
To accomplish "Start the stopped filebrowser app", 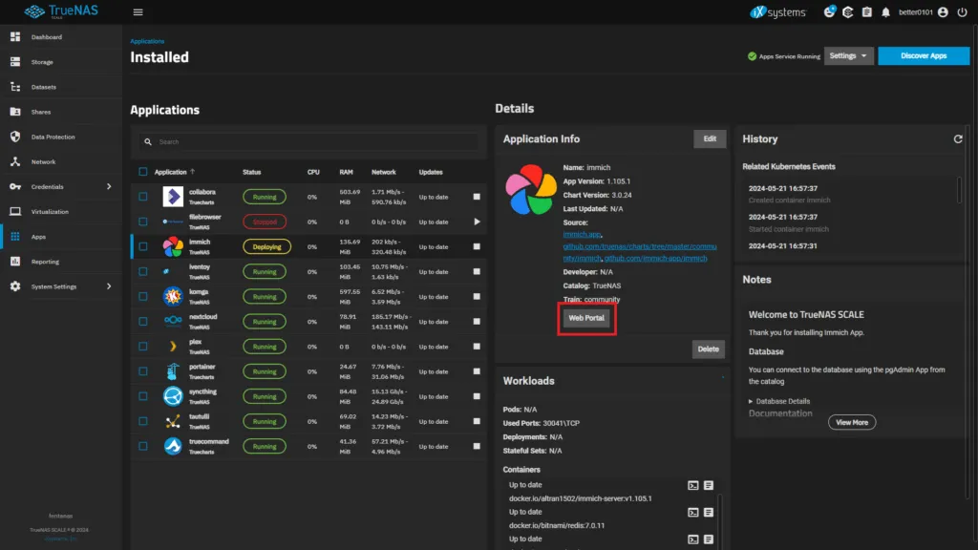I will pyautogui.click(x=477, y=222).
